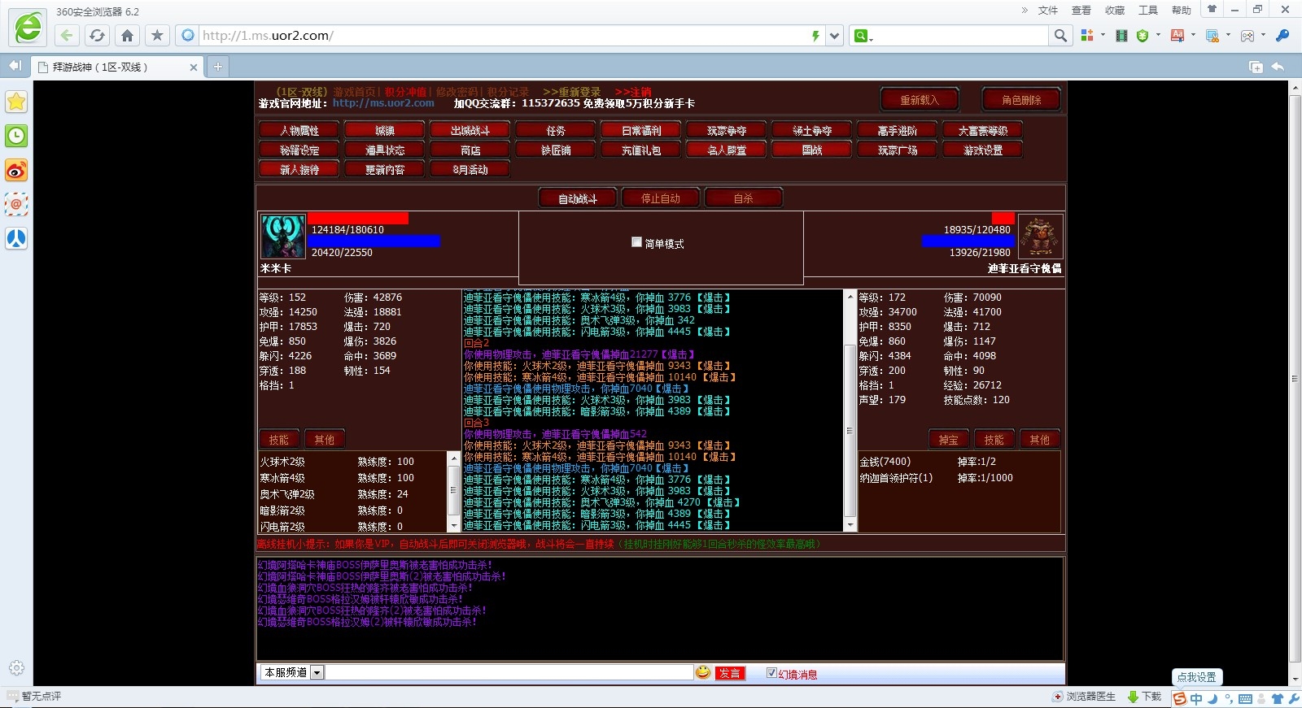Image resolution: width=1302 pixels, height=708 pixels.
Task: Toggle the 简单模式 checkbox
Action: point(637,242)
